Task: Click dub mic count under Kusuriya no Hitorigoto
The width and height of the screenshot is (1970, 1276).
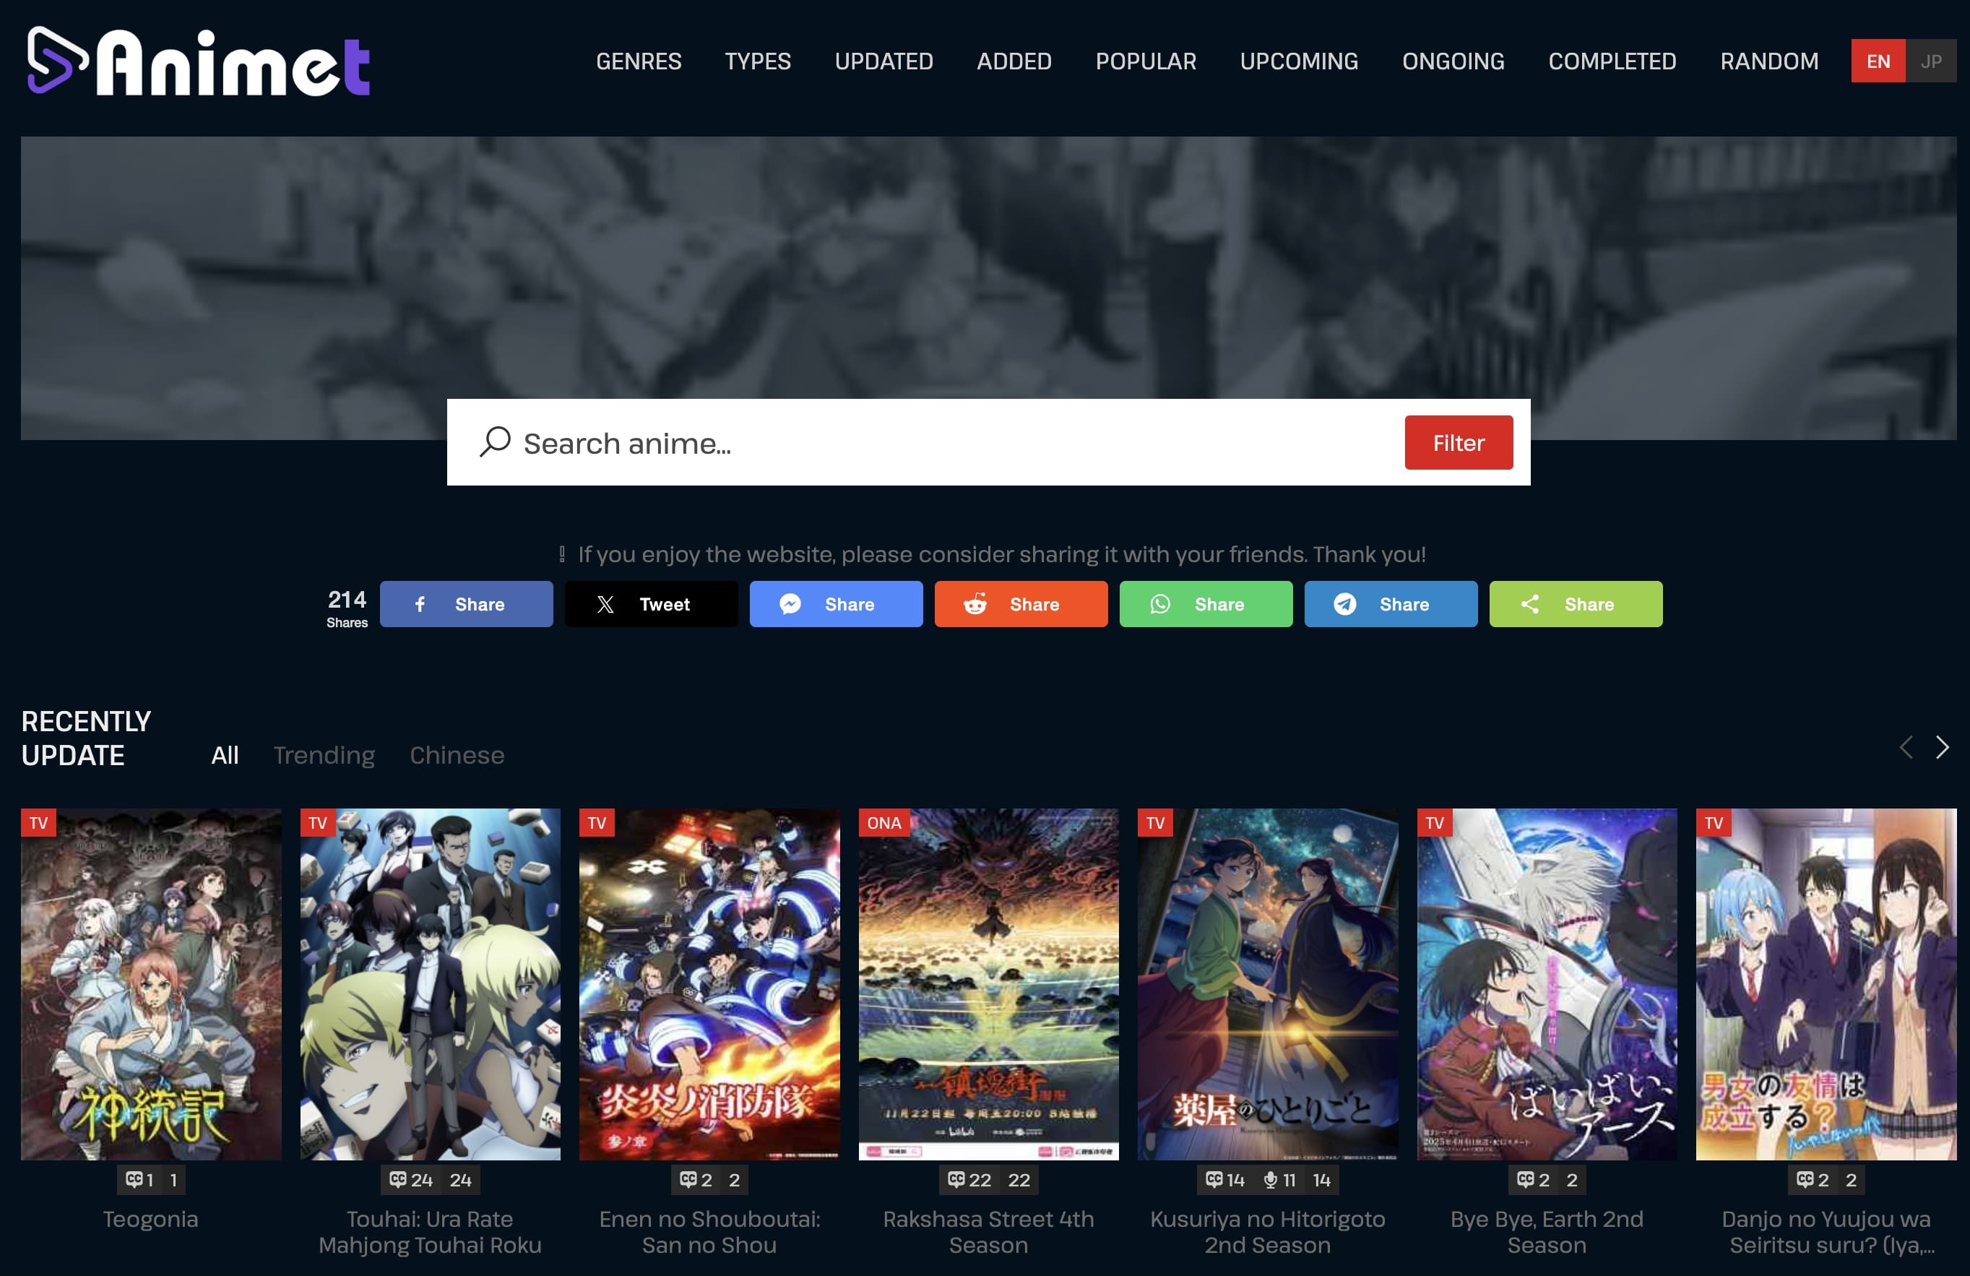Action: click(1279, 1180)
